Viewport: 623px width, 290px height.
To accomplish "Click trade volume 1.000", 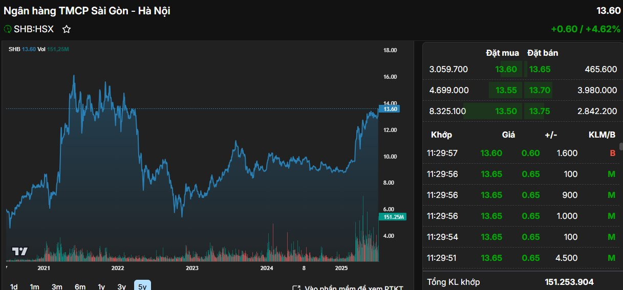I will coord(567,216).
